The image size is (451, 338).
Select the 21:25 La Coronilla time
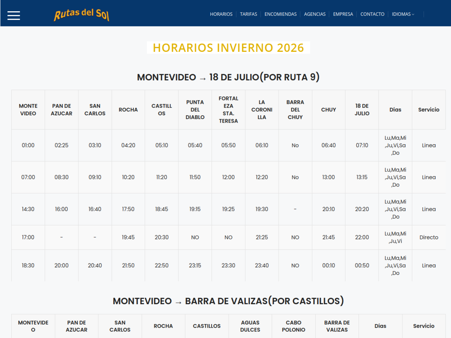coord(262,238)
